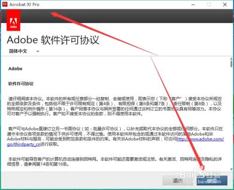Click the 退出 exit button
This screenshot has height=190, width=234.
178,181
